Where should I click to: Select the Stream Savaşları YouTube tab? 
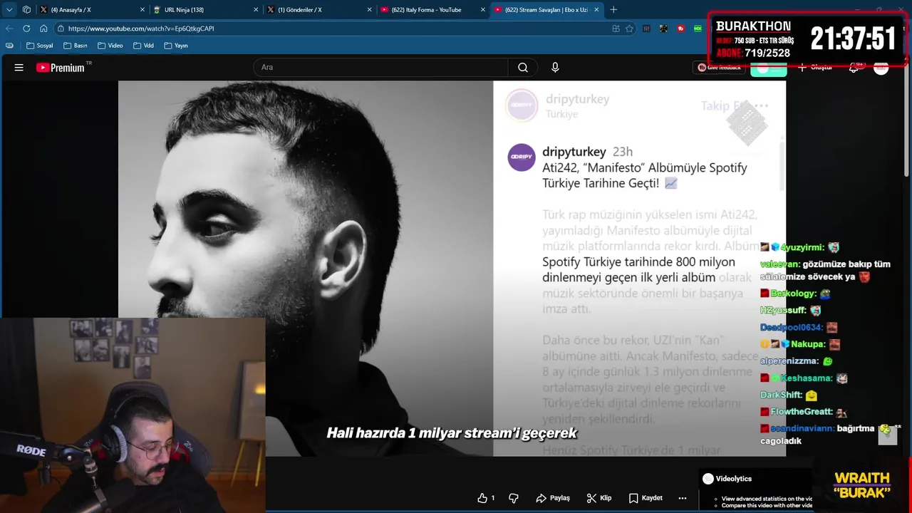(546, 10)
